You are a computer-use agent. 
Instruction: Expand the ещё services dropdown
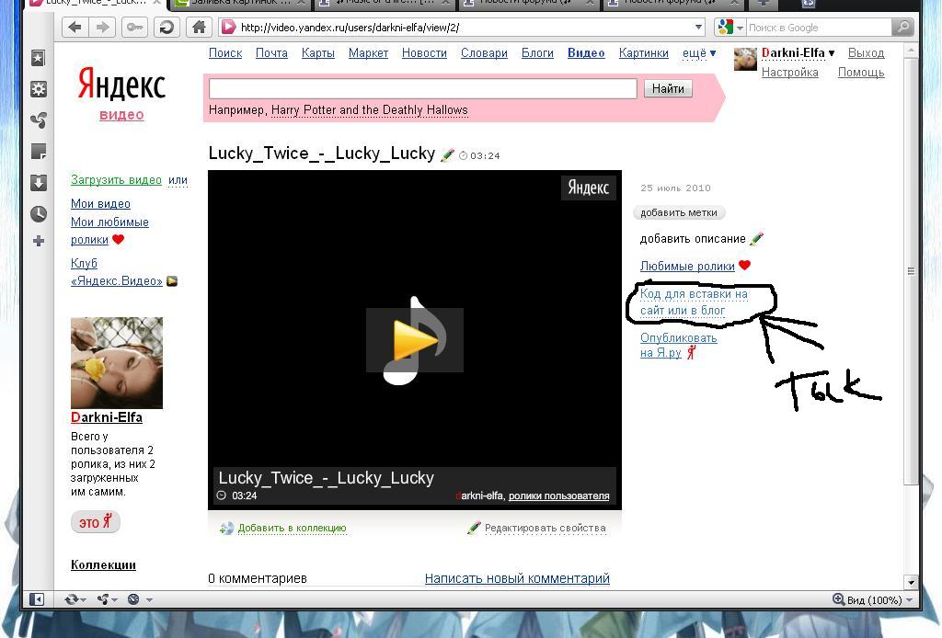click(699, 52)
